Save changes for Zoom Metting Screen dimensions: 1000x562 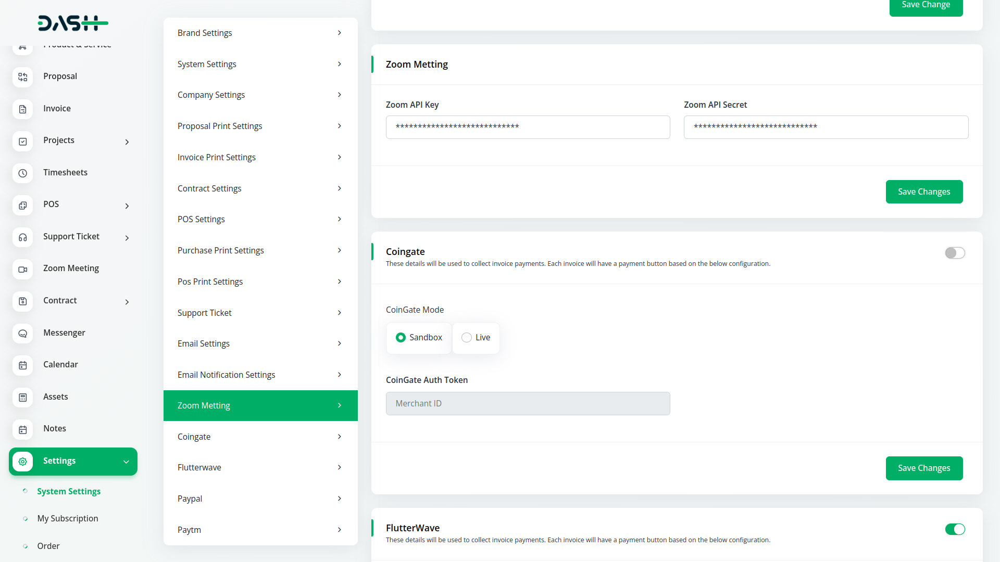coord(923,192)
